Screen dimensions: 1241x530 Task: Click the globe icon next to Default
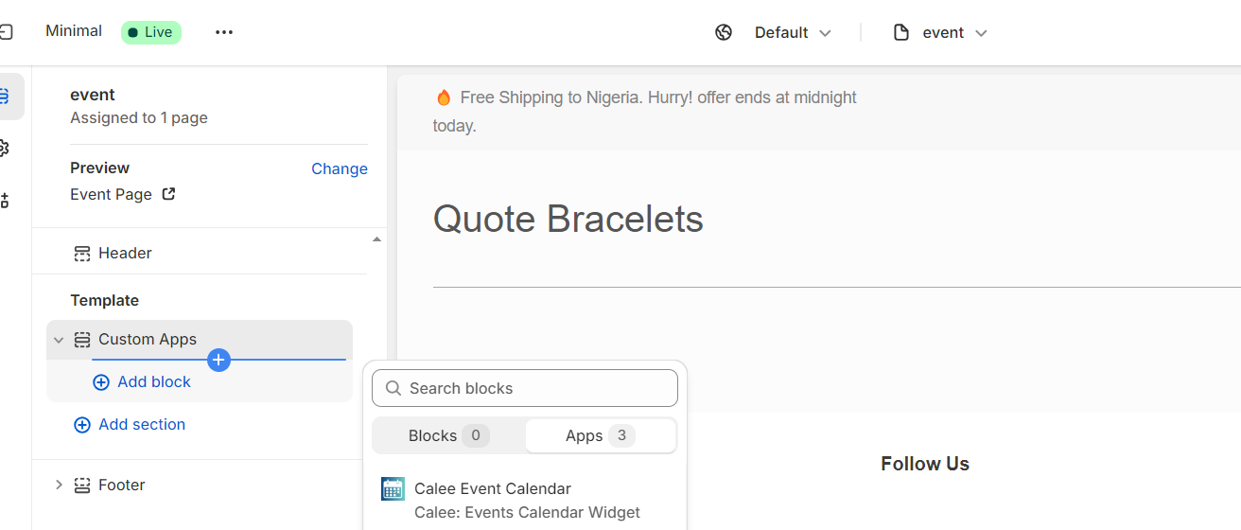point(724,32)
